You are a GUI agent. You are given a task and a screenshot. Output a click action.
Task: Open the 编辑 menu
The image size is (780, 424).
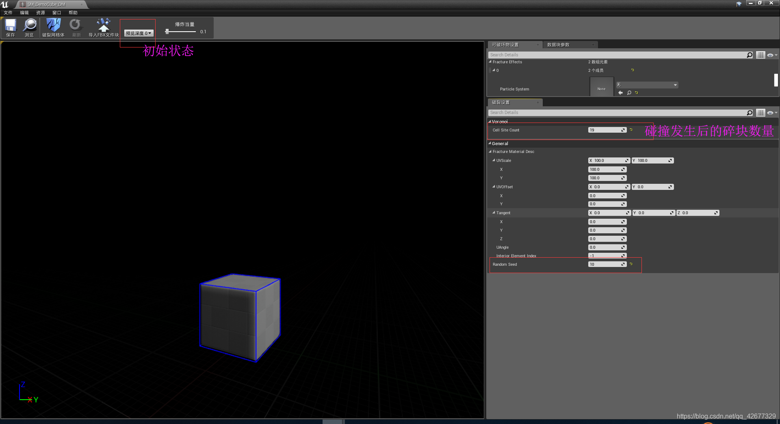pos(24,13)
